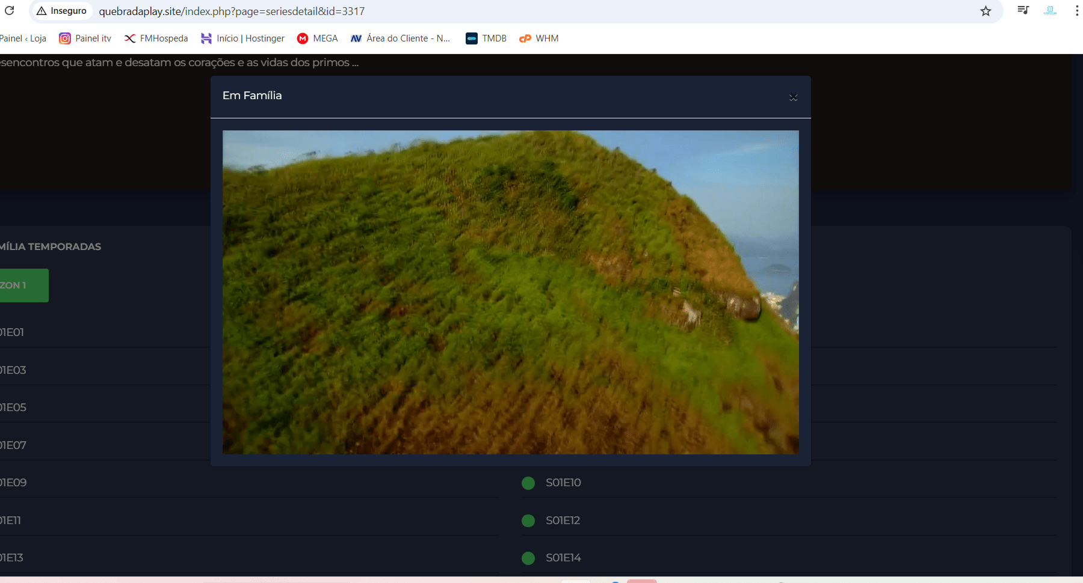
Task: Click the green dot beside S01E10
Action: pyautogui.click(x=528, y=483)
